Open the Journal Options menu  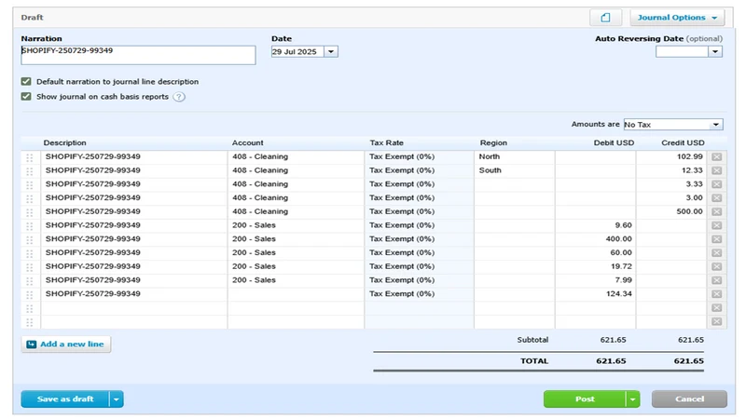677,18
